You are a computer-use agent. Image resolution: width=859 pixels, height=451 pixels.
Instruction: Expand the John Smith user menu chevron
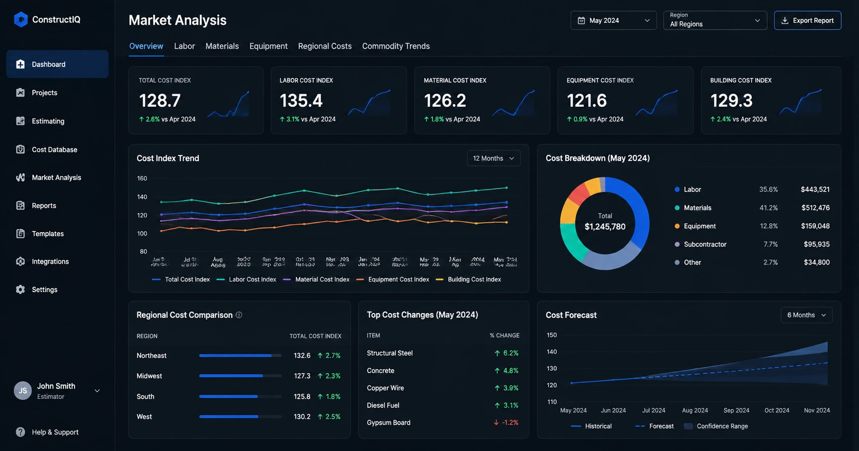[97, 391]
